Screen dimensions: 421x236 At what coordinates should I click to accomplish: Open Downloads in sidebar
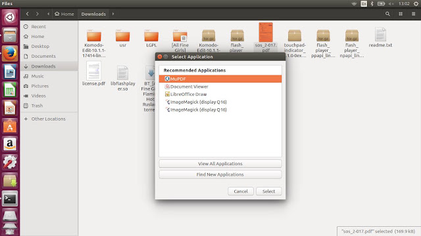tap(49, 66)
